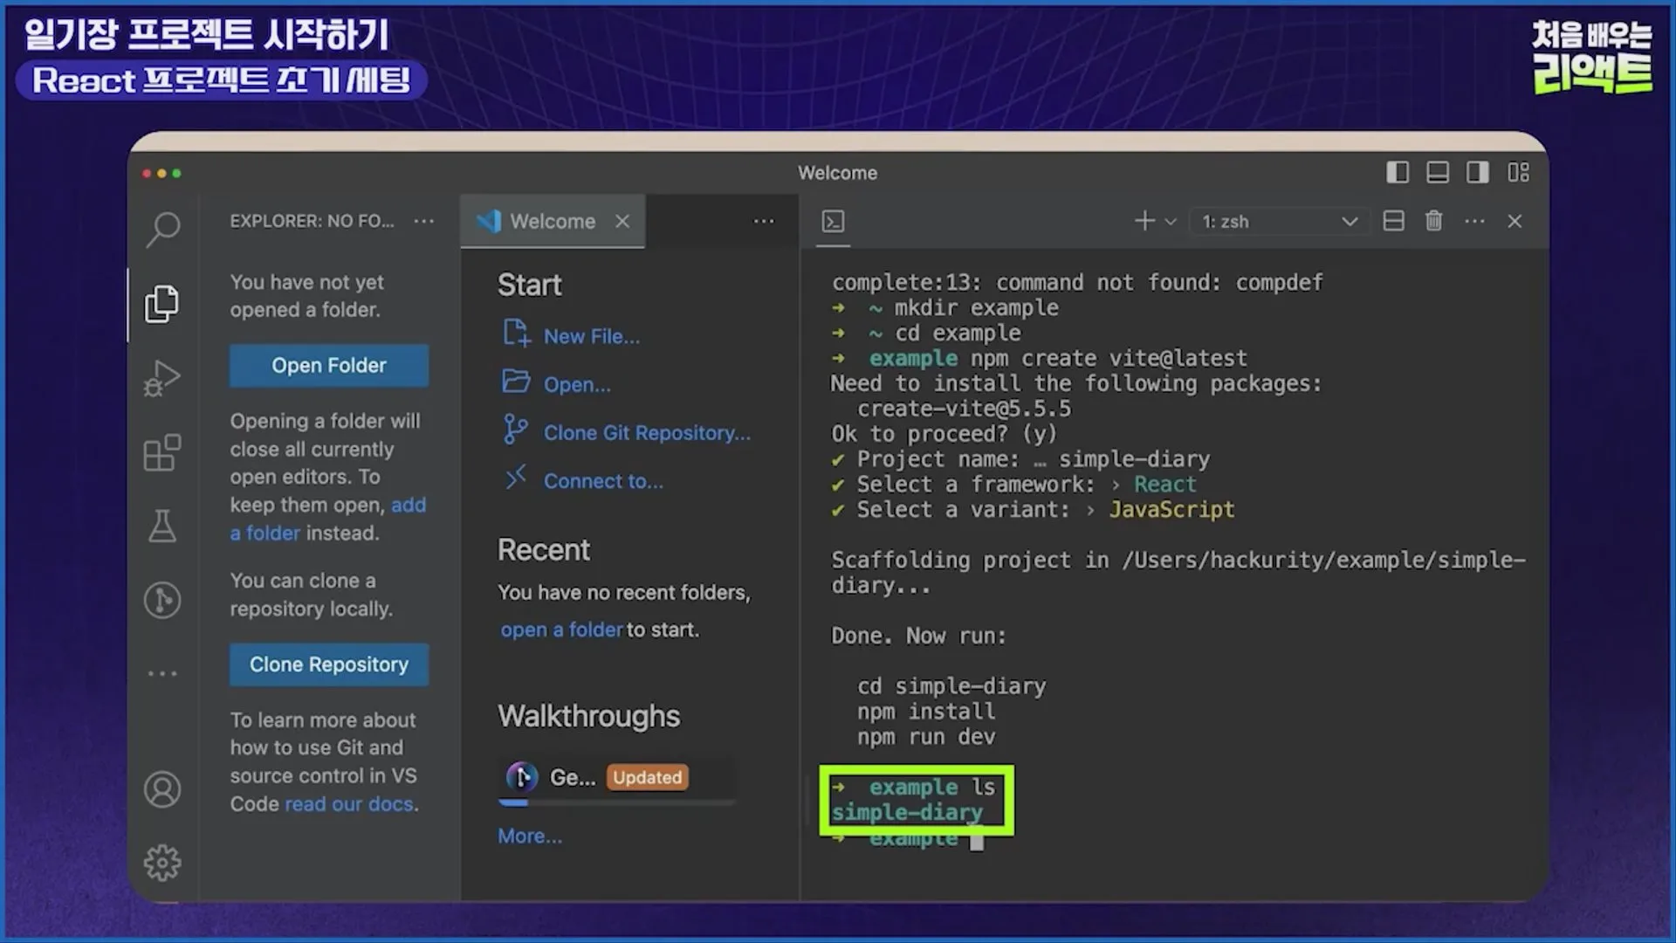Image resolution: width=1676 pixels, height=943 pixels.
Task: Click More... under Walkthroughs
Action: point(530,836)
